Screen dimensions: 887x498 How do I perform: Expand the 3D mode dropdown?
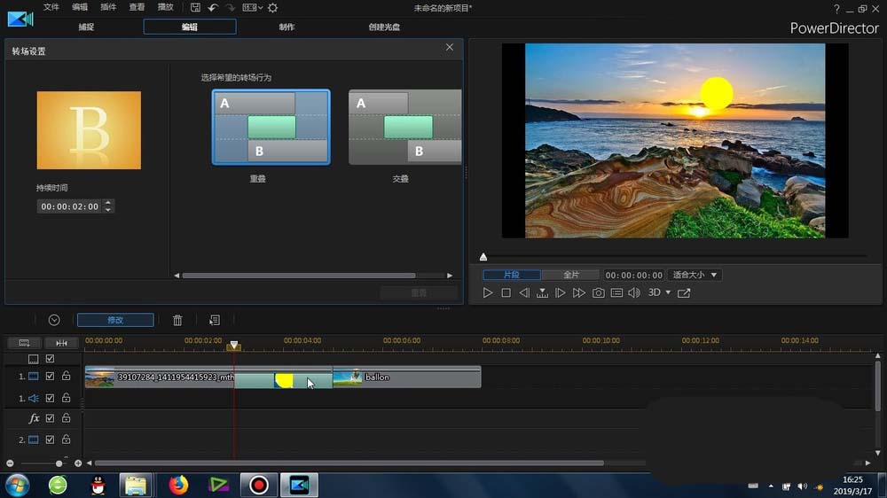659,292
